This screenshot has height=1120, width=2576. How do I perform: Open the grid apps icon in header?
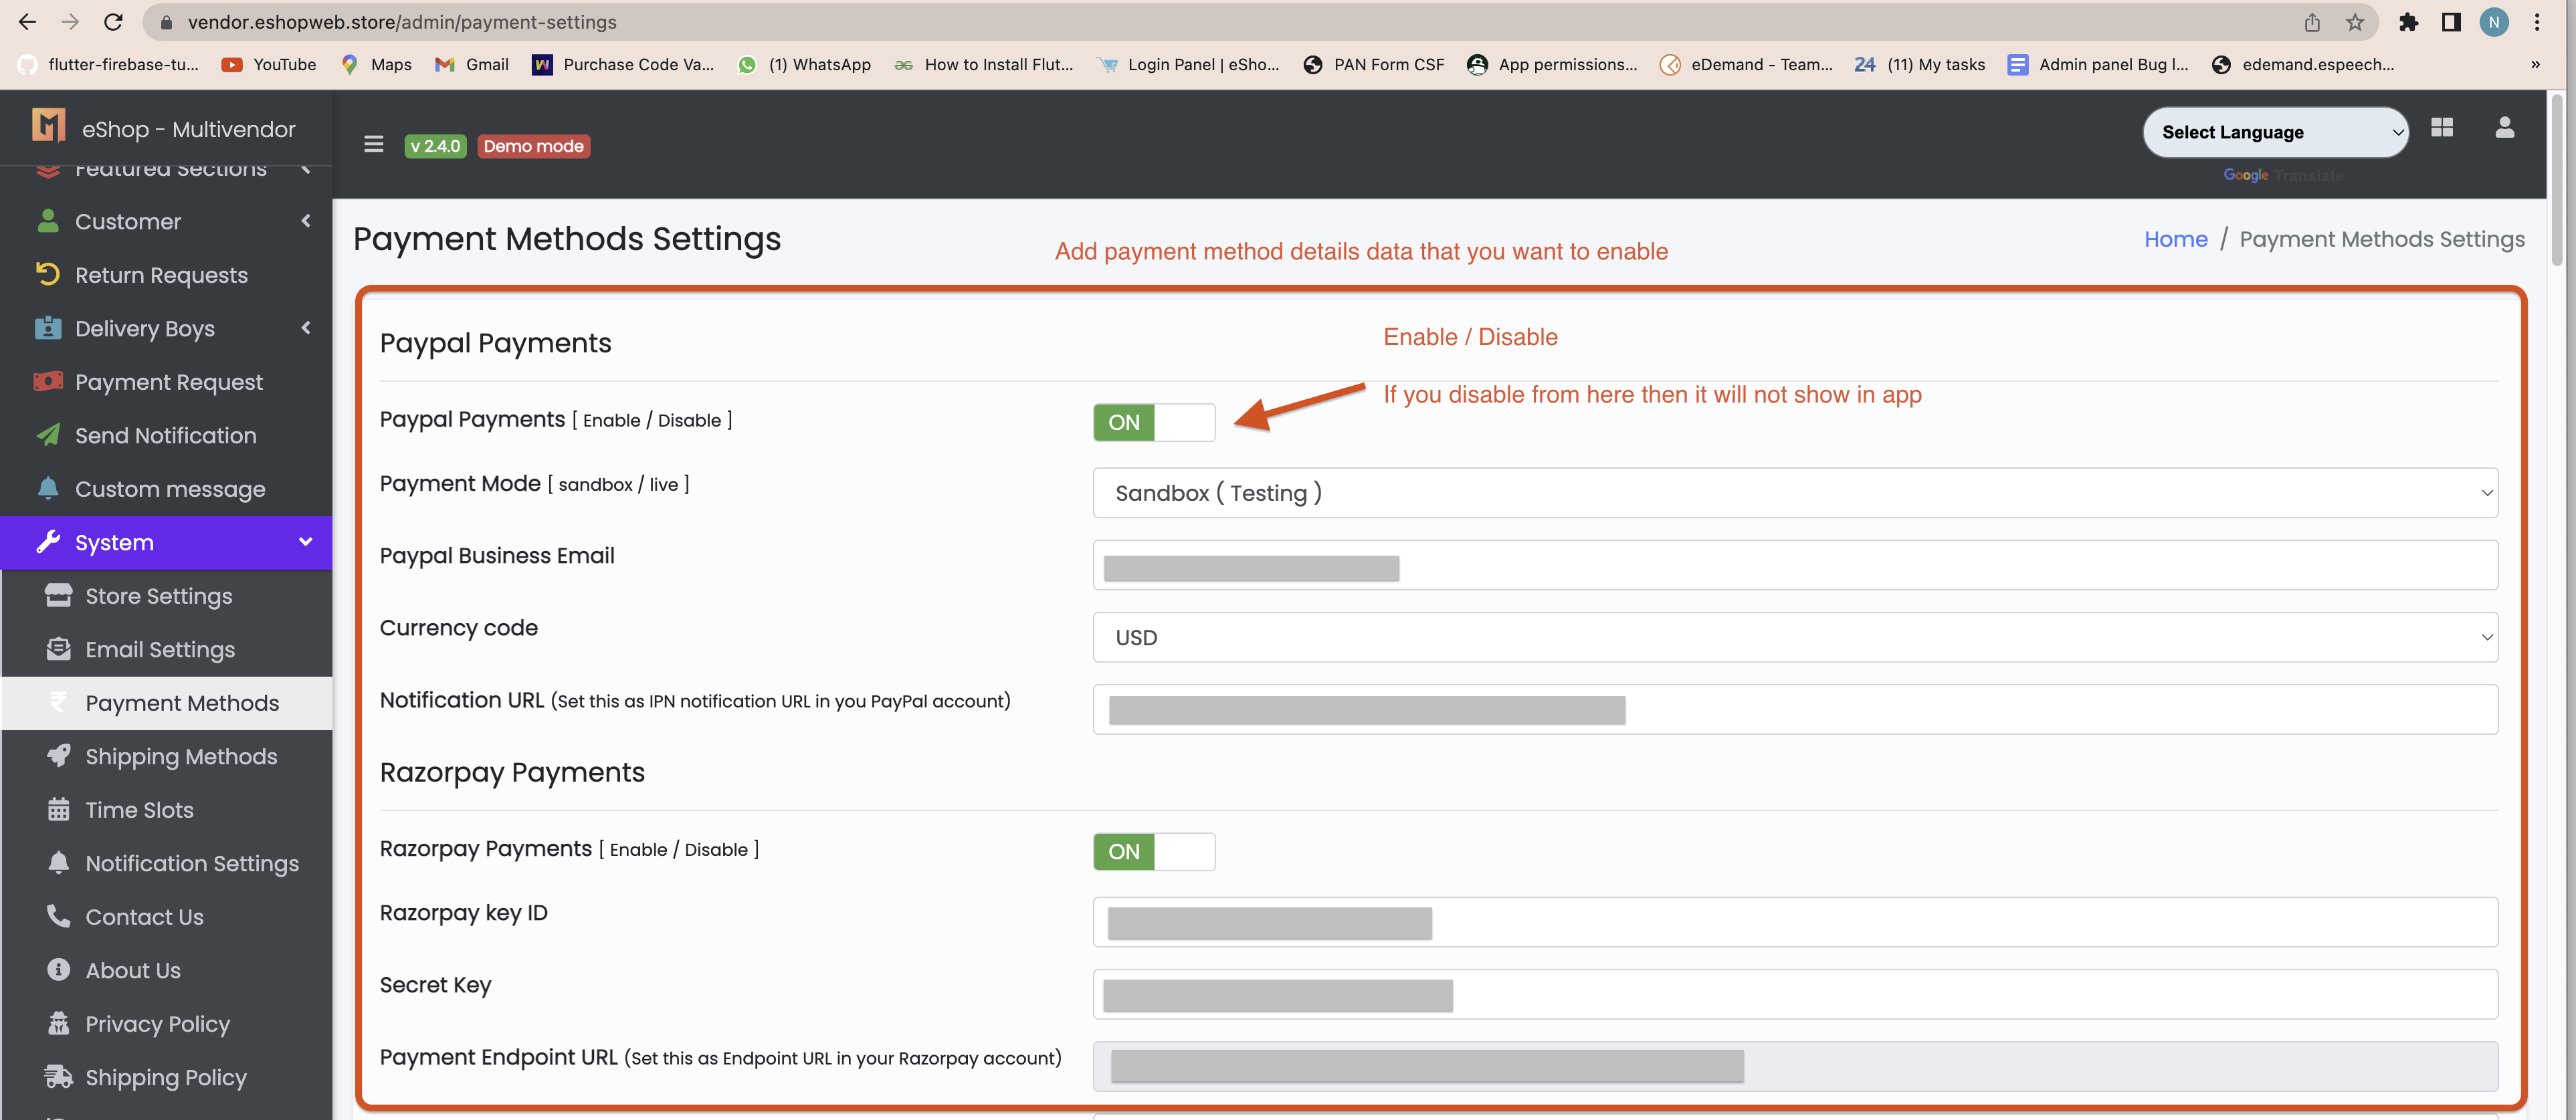pos(2441,128)
